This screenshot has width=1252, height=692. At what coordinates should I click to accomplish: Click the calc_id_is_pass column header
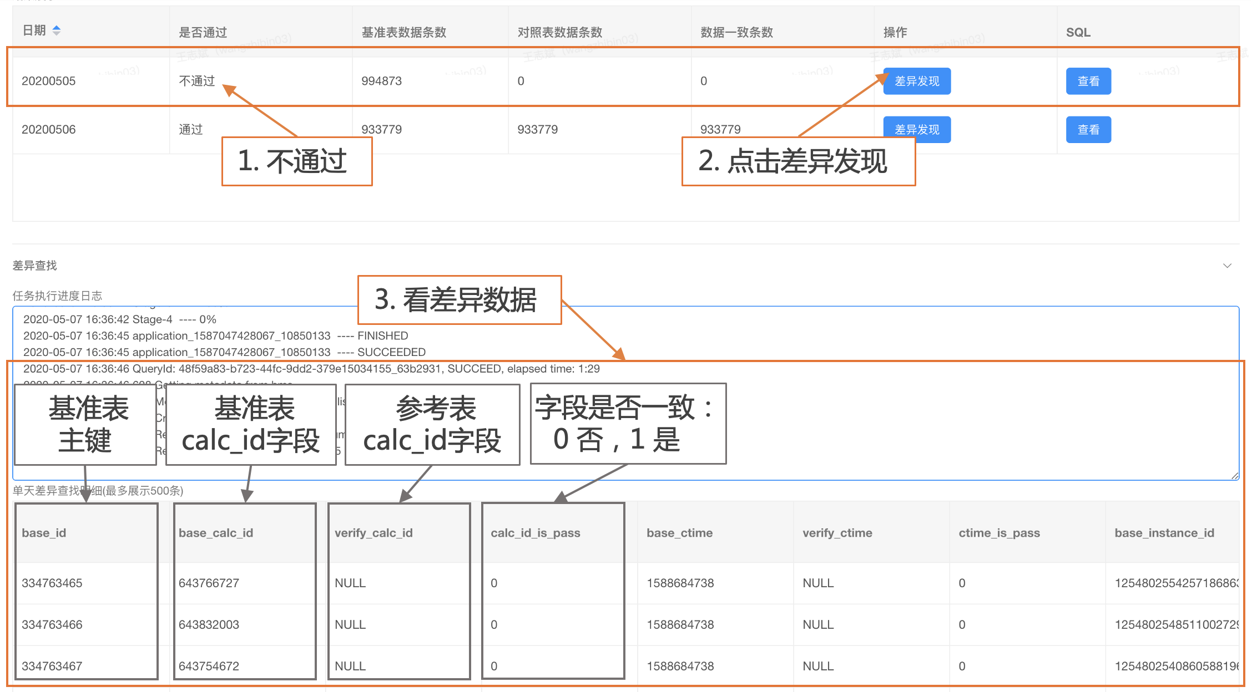pyautogui.click(x=535, y=533)
